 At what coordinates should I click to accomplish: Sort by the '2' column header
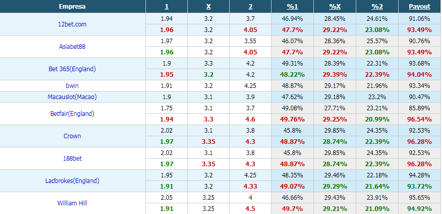click(250, 7)
